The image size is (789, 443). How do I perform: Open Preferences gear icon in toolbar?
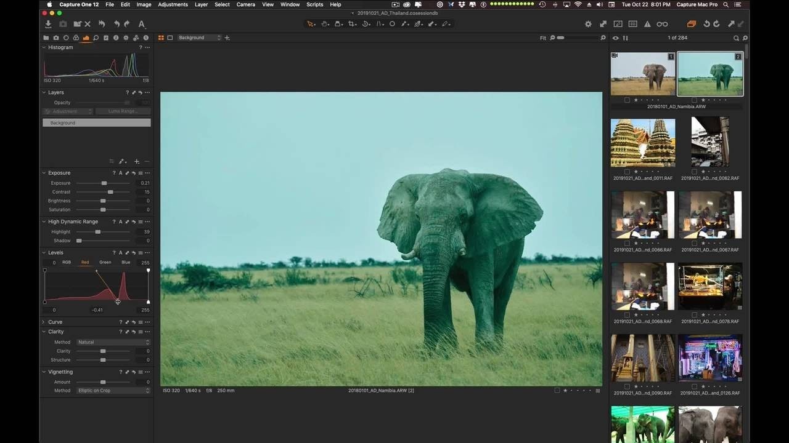[588, 24]
